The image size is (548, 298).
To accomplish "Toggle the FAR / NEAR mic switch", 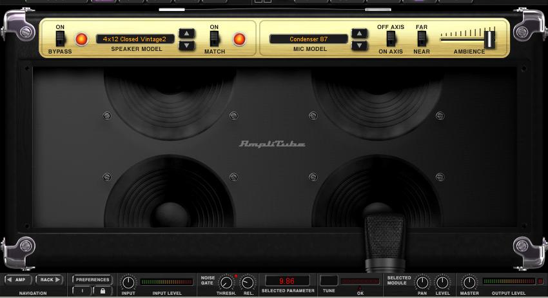I will point(422,39).
